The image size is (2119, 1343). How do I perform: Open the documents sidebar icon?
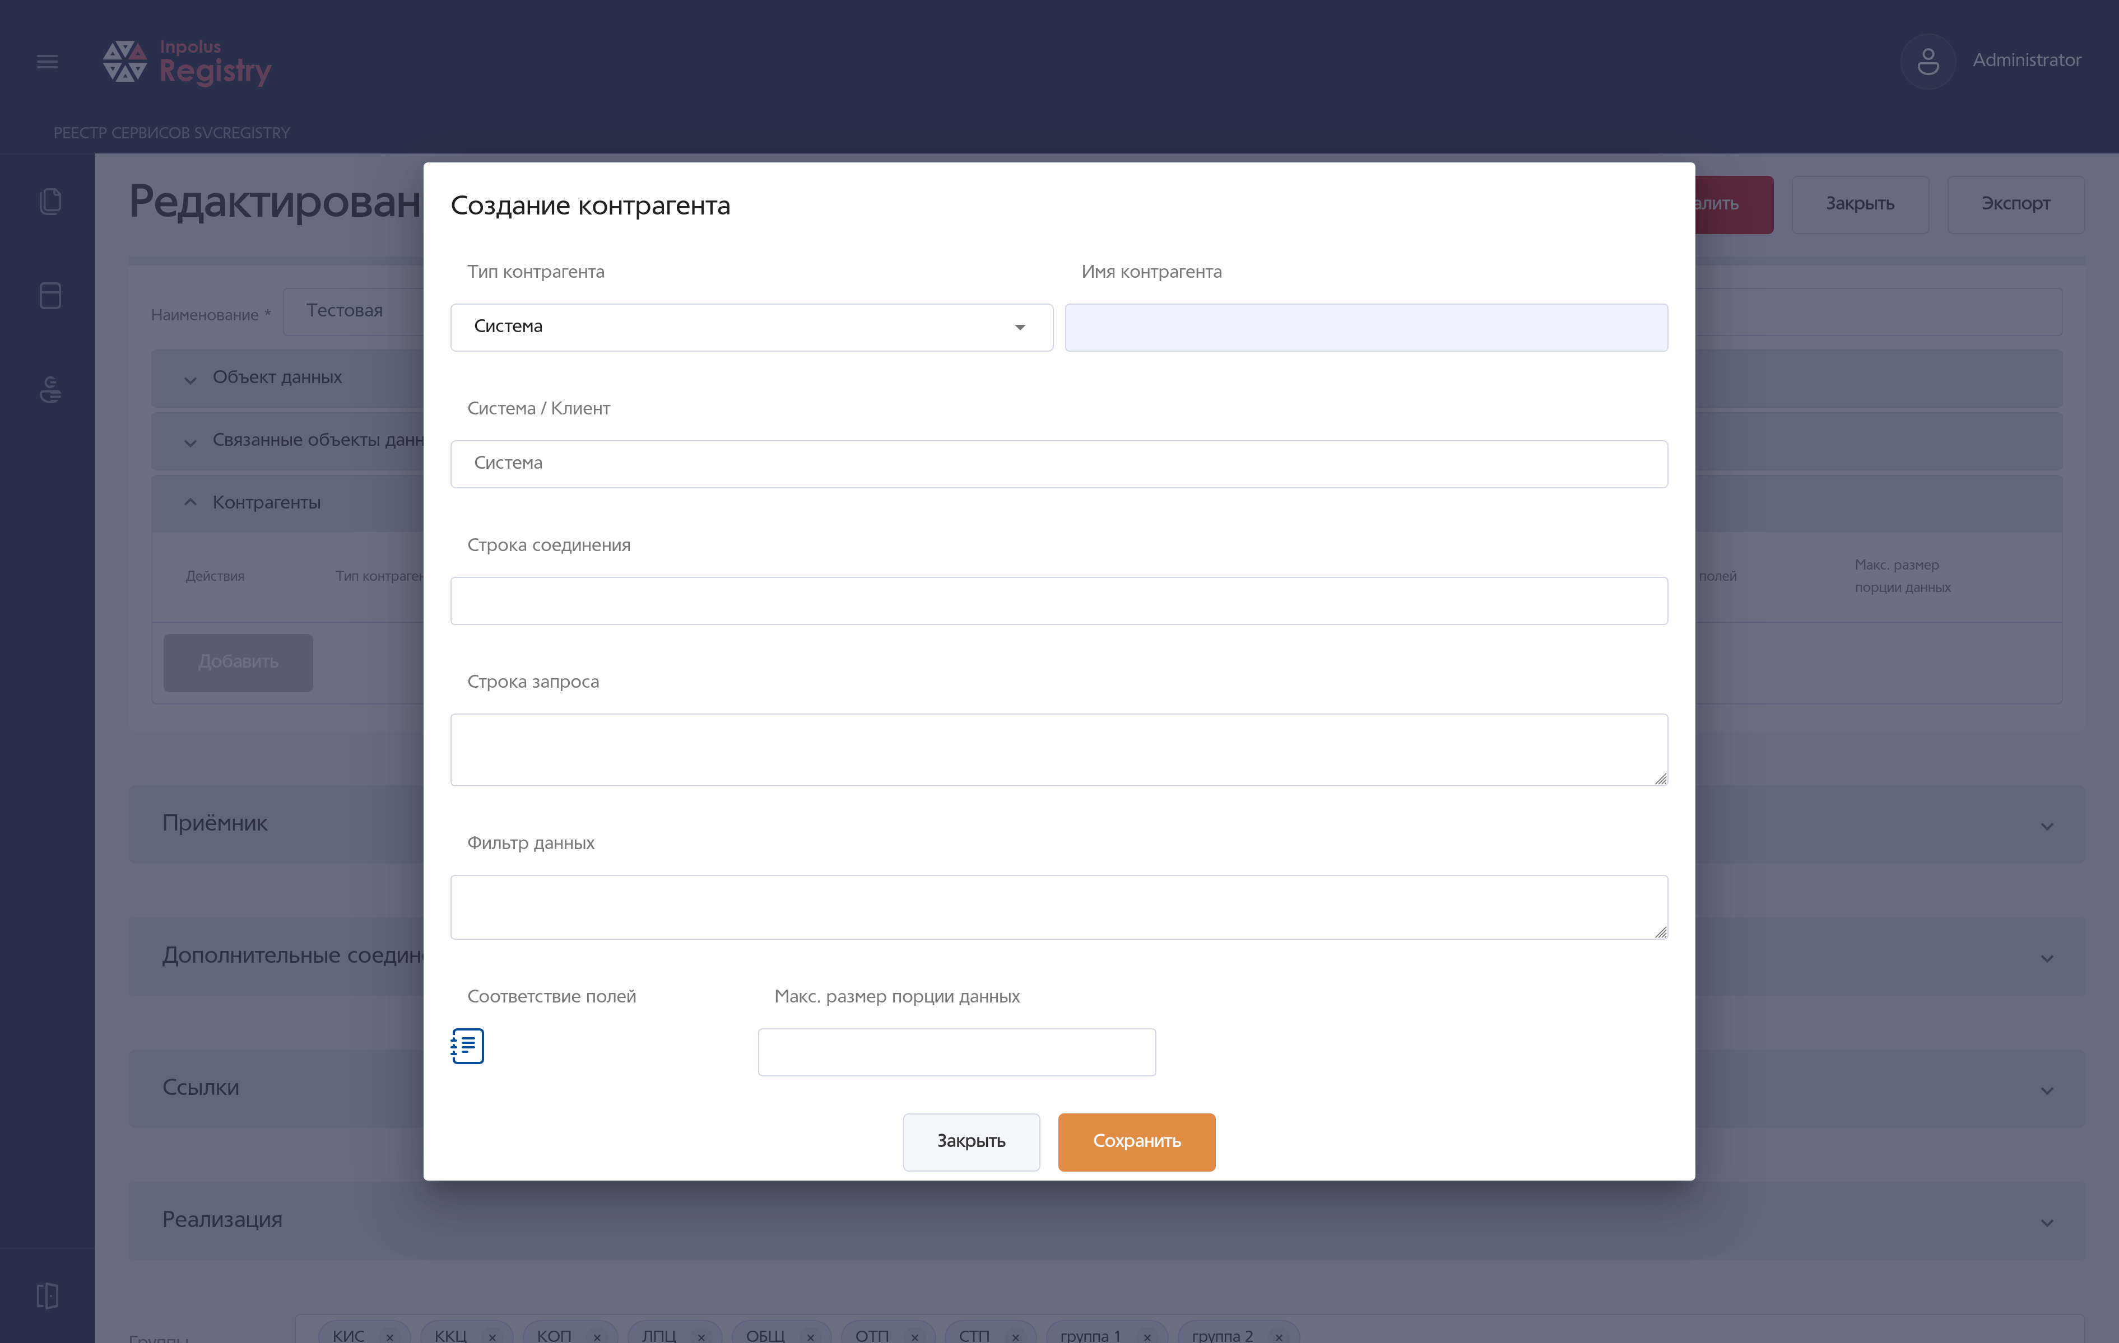50,202
